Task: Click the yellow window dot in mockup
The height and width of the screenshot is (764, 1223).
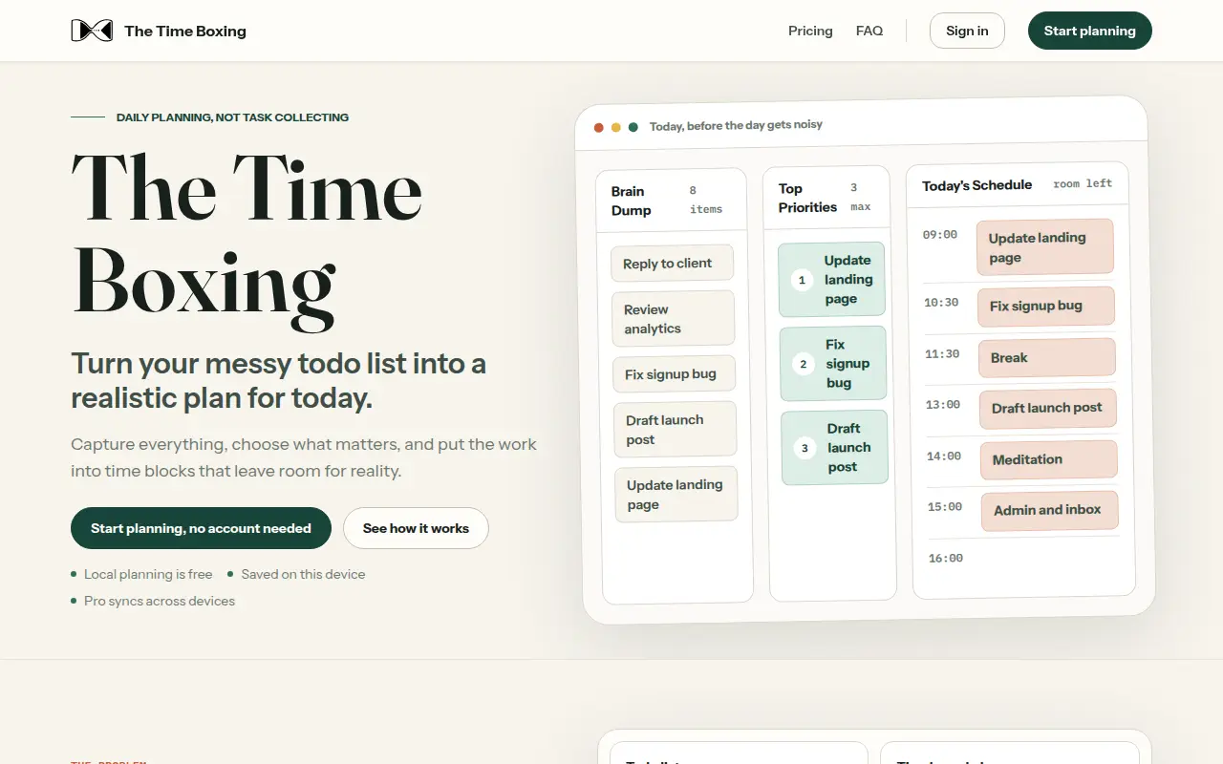Action: pyautogui.click(x=616, y=127)
